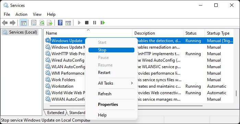This screenshot has width=240, height=124.
Task: Select the Windows Update service row
Action: point(139,41)
